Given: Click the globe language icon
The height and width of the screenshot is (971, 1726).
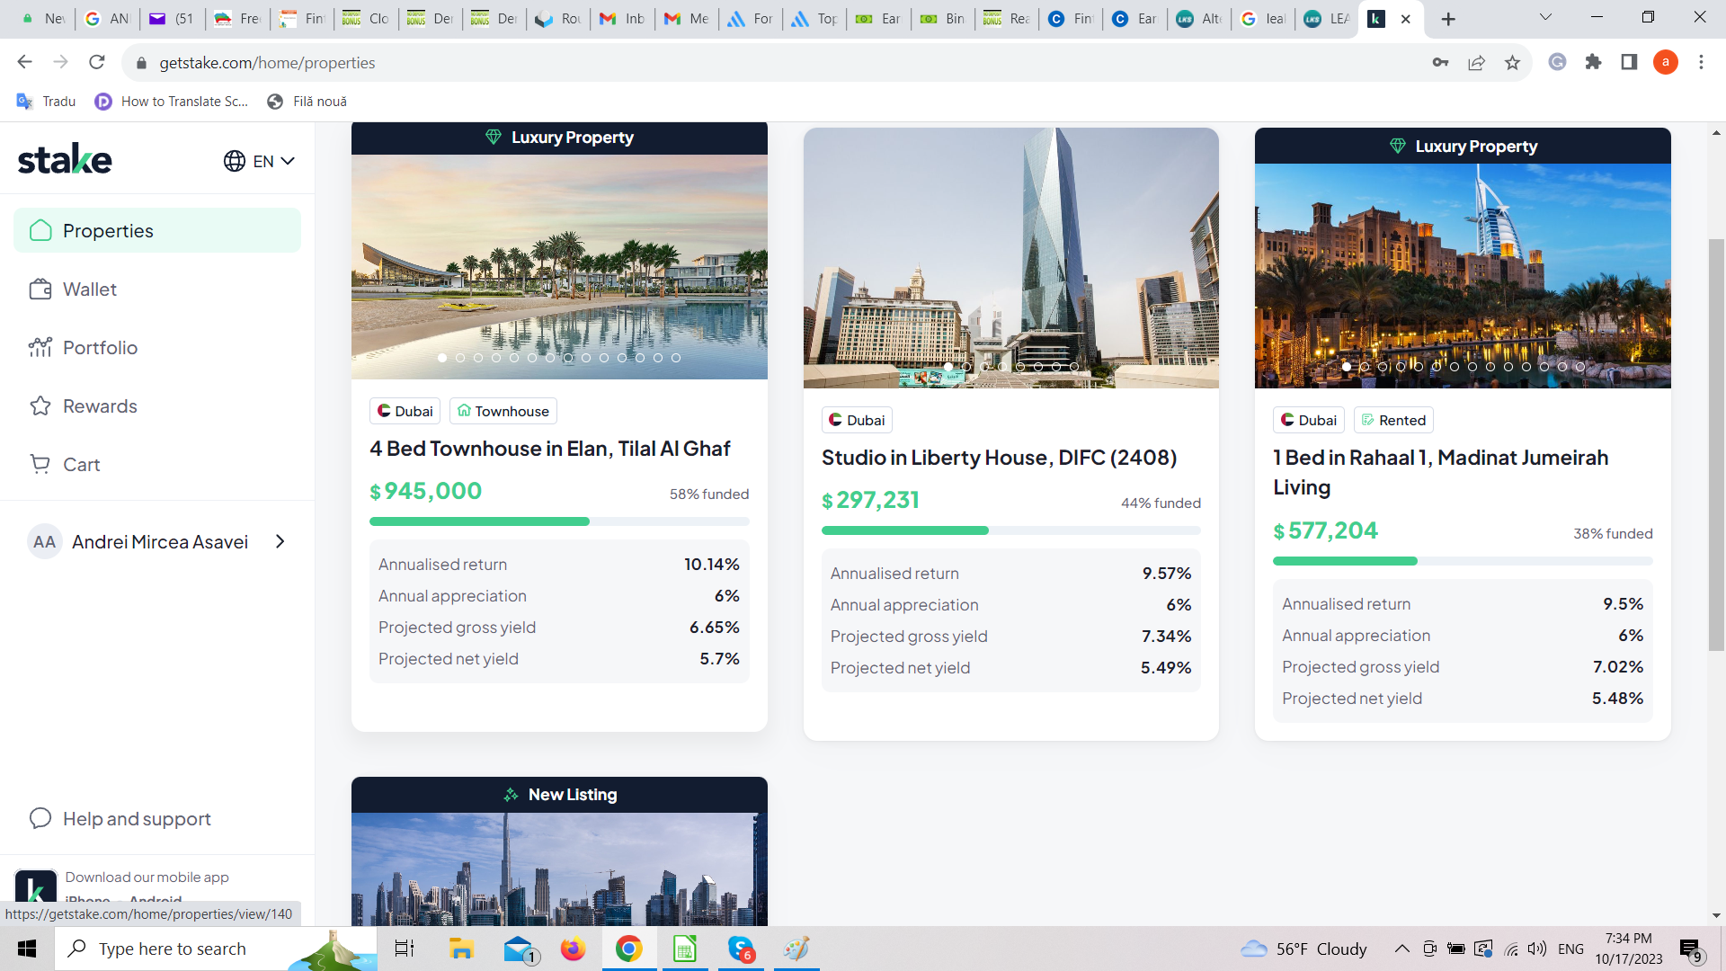Looking at the screenshot, I should [235, 161].
